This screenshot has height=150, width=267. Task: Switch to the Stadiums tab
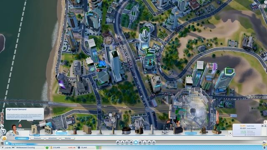pos(37,138)
